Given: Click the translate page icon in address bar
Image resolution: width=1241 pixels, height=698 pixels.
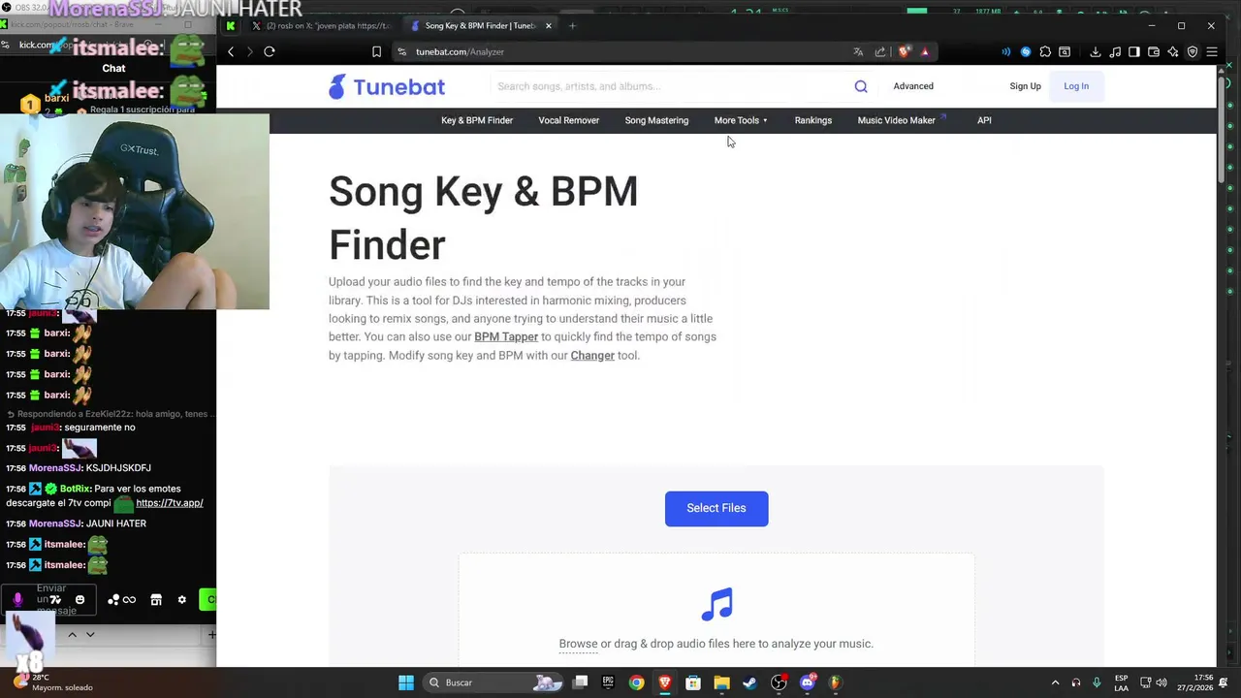Looking at the screenshot, I should 858,51.
